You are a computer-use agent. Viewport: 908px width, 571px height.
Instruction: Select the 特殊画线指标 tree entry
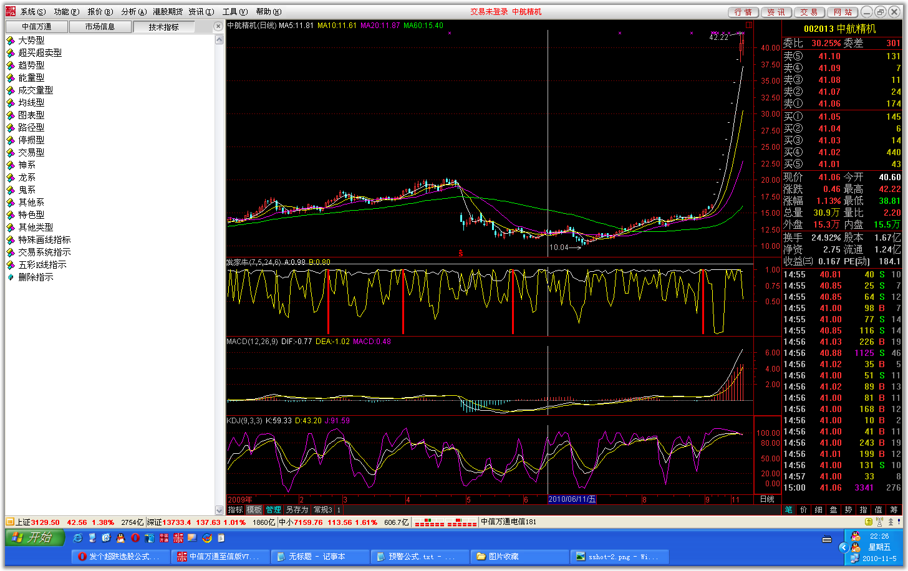point(44,240)
